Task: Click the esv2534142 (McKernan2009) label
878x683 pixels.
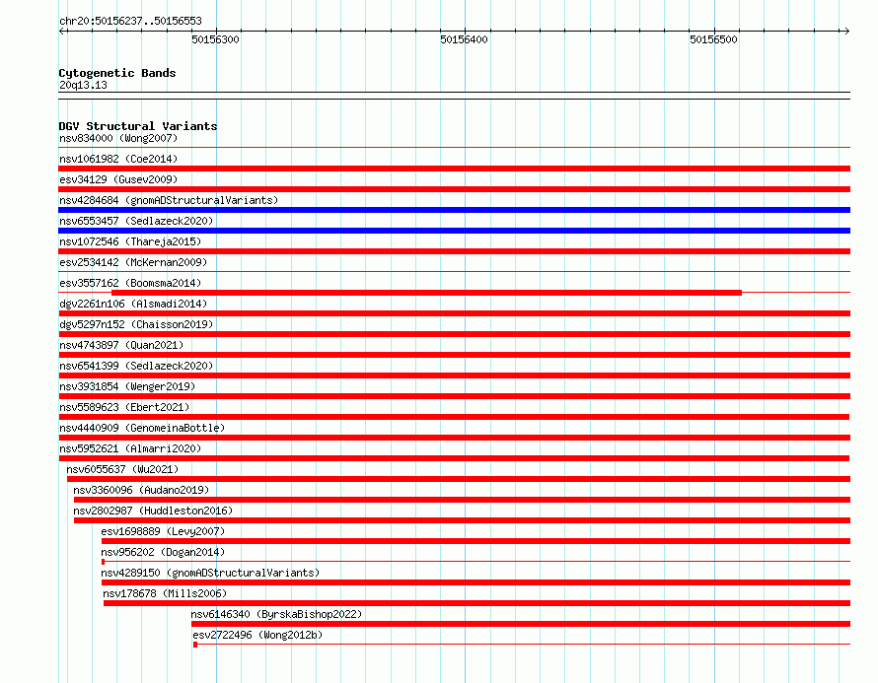Action: click(133, 262)
